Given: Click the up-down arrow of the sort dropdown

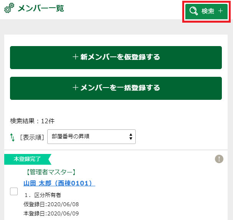Looking at the screenshot, I should point(131,137).
